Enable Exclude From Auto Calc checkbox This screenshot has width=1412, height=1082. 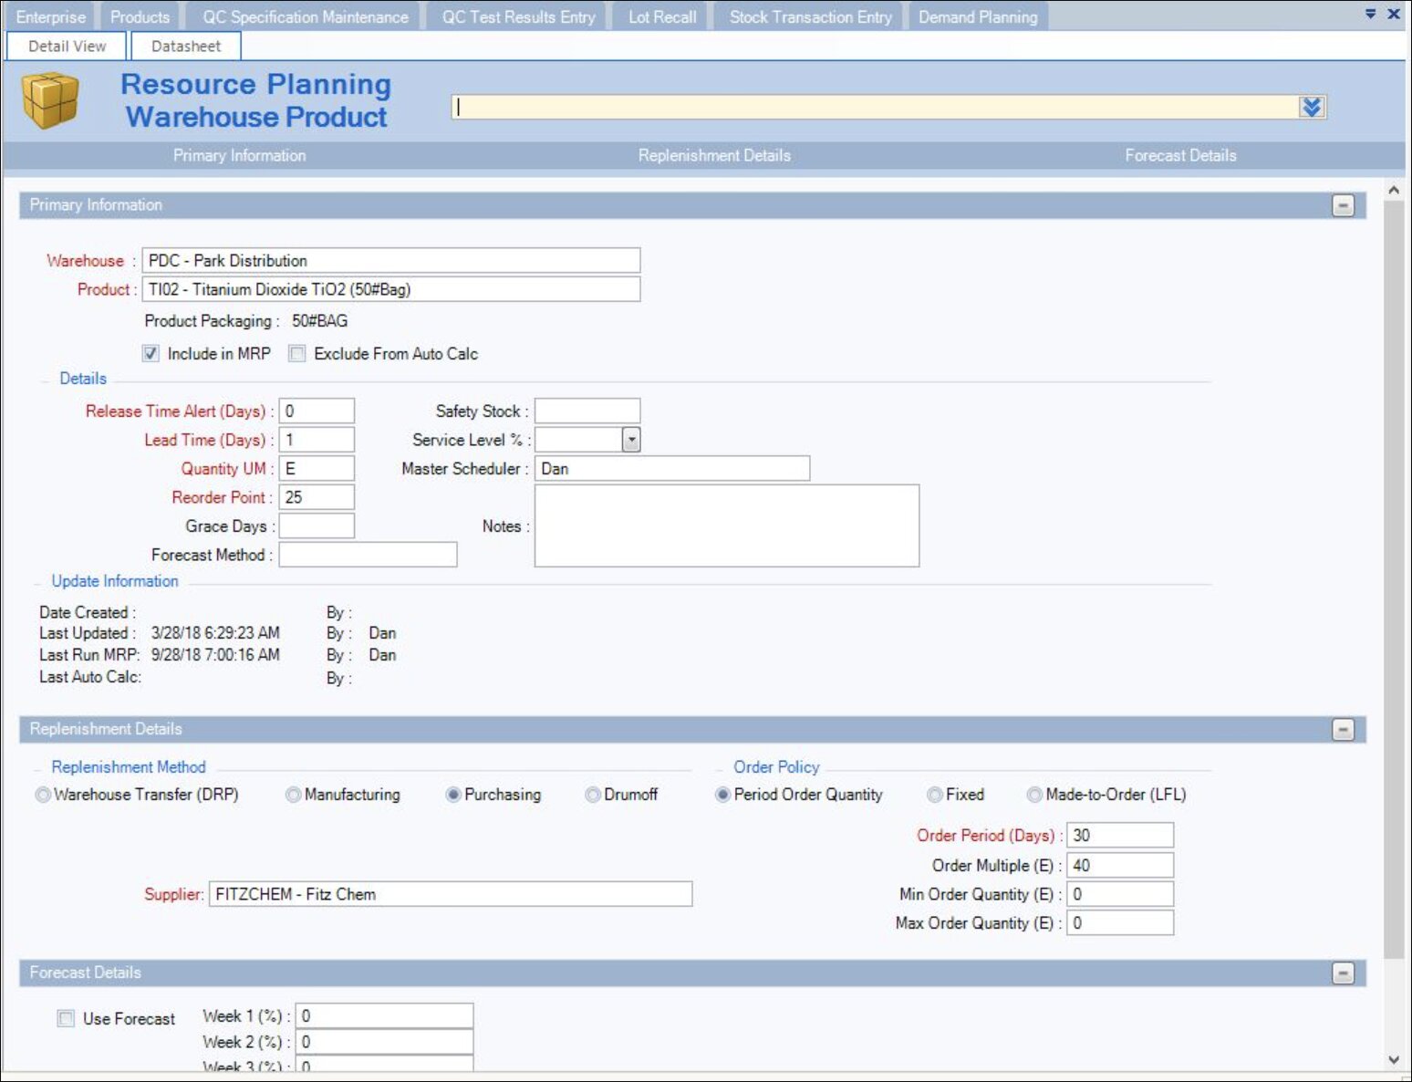(x=297, y=354)
